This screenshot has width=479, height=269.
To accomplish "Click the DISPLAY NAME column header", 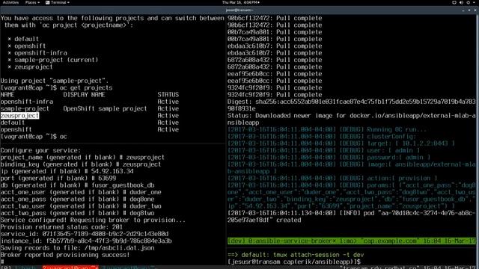I will tap(84, 95).
